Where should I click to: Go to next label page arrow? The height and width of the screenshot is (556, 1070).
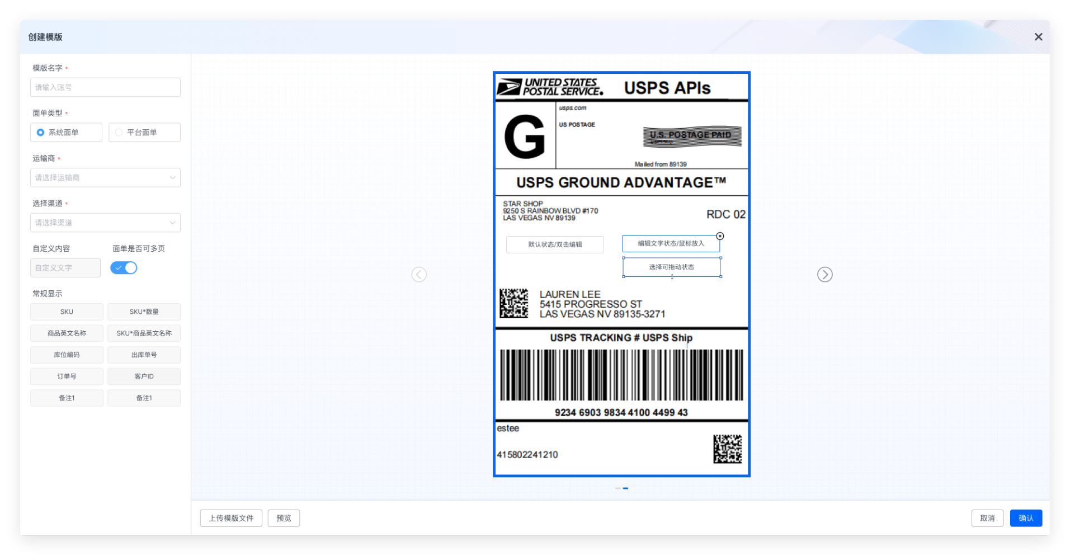tap(824, 275)
